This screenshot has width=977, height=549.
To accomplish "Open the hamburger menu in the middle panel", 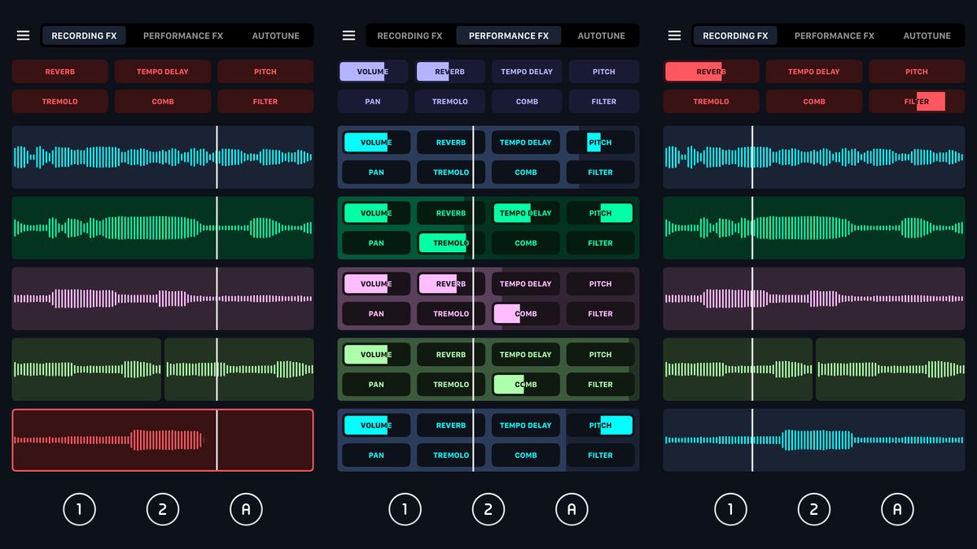I will 348,35.
